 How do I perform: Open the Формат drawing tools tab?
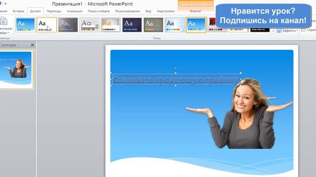coord(196,11)
